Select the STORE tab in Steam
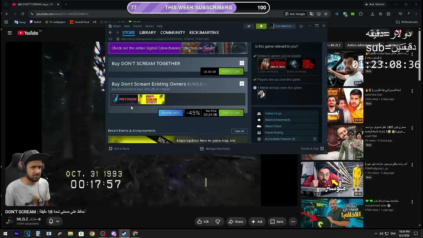The width and height of the screenshot is (423, 238). (129, 32)
